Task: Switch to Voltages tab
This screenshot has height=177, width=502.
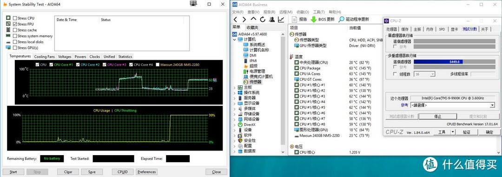Action: (65, 57)
